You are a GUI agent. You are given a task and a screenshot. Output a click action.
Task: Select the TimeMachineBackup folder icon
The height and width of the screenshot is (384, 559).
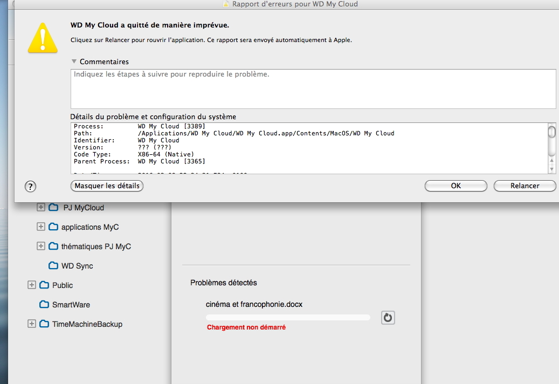[44, 324]
